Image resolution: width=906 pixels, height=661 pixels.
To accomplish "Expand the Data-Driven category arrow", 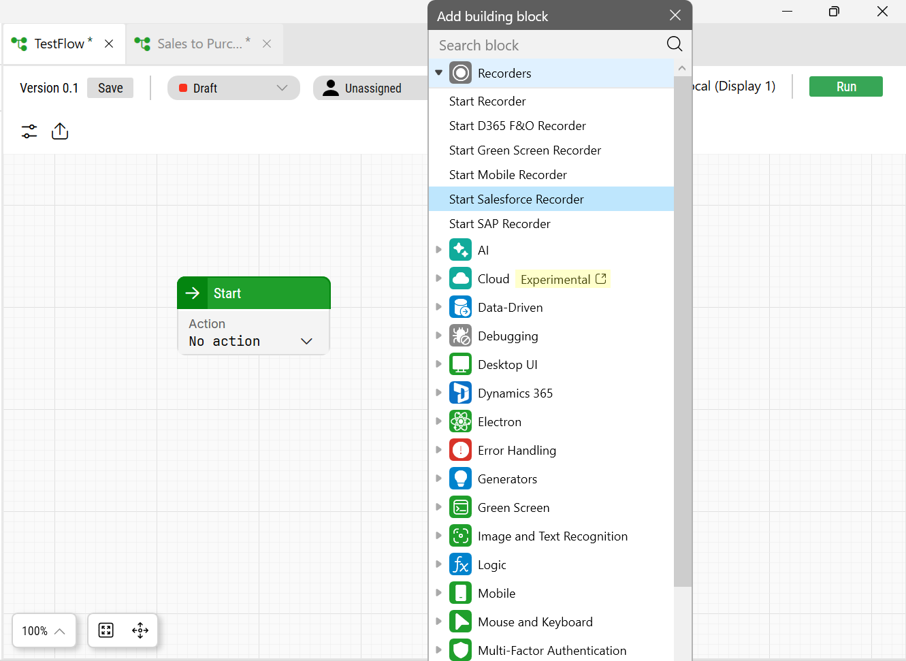I will pos(439,307).
